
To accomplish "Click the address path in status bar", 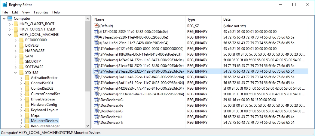I will [x=50, y=133].
